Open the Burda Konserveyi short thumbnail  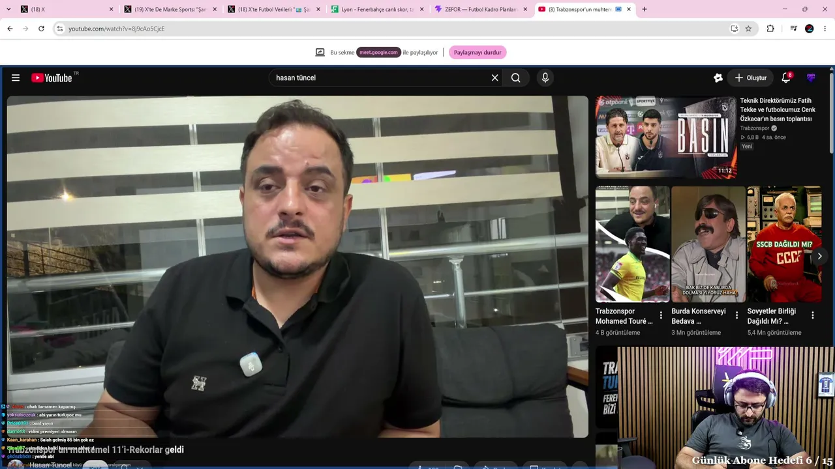[708, 244]
